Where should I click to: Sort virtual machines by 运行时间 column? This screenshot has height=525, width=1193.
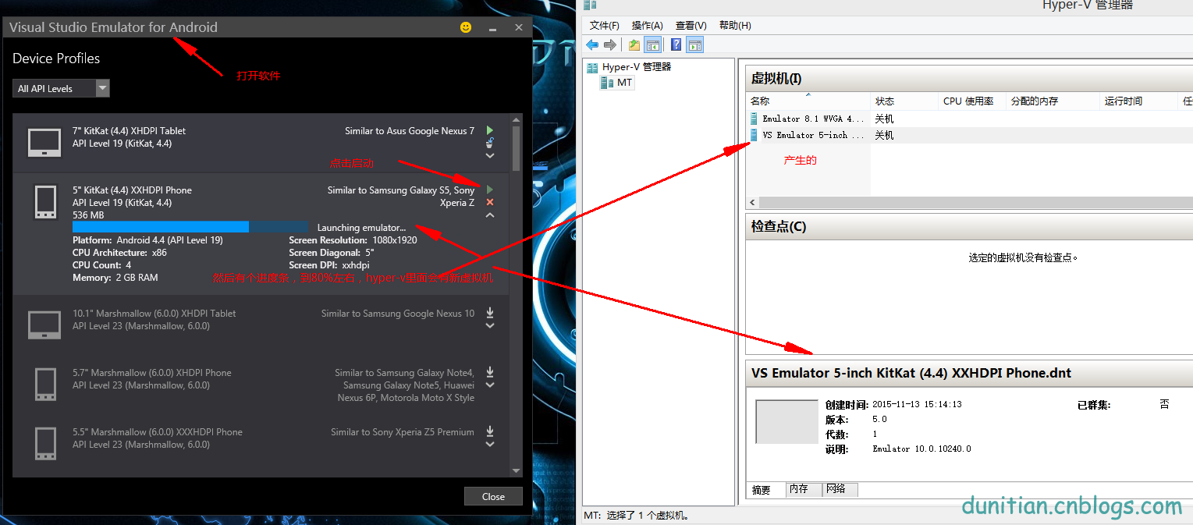click(1138, 101)
